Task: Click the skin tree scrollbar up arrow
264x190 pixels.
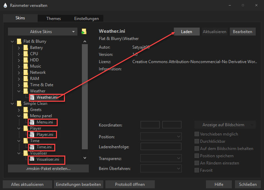Action: click(x=85, y=41)
